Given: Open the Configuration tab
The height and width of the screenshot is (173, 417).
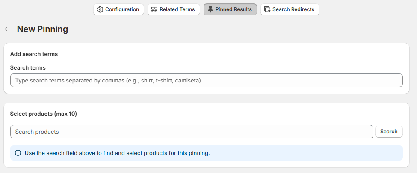Looking at the screenshot, I should coord(118,9).
